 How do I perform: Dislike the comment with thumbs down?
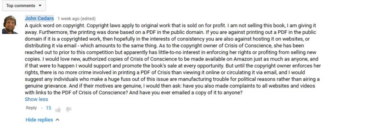tap(69, 110)
